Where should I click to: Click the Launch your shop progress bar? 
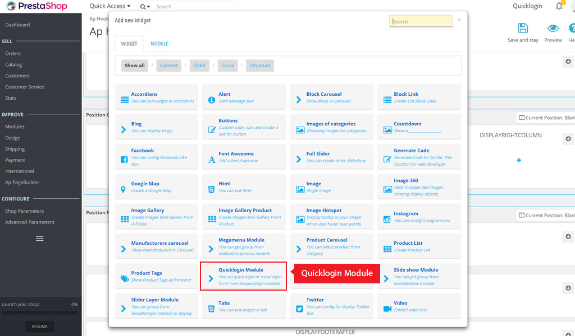(x=40, y=312)
